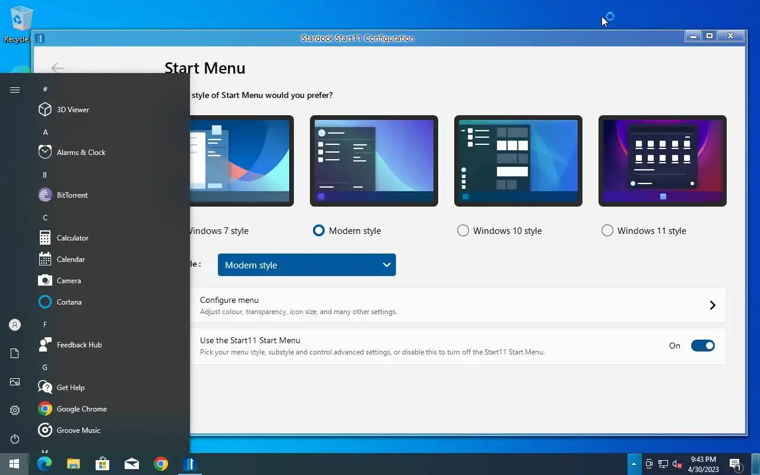Viewport: 760px width, 475px height.
Task: Launch Feedback Hub
Action: coord(112,344)
